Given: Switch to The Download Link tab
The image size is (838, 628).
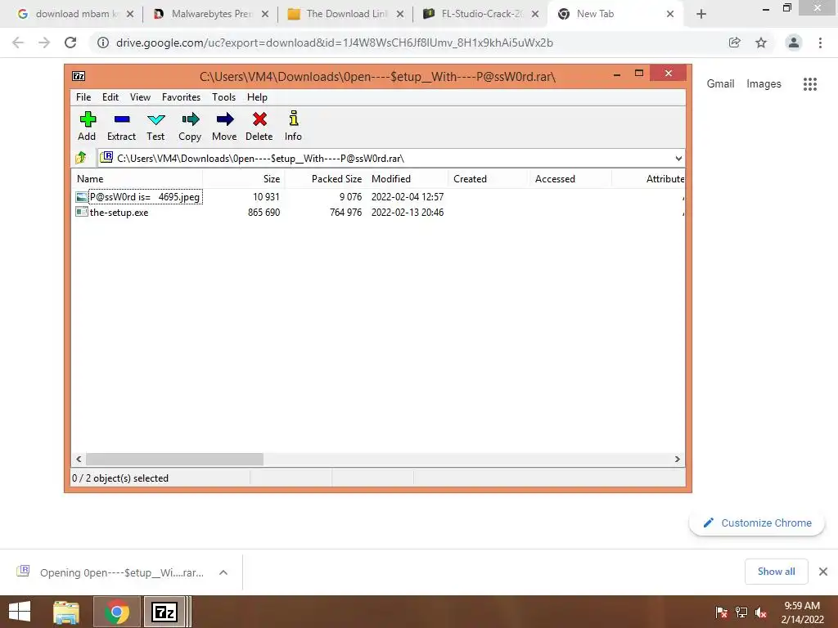Looking at the screenshot, I should pos(346,14).
